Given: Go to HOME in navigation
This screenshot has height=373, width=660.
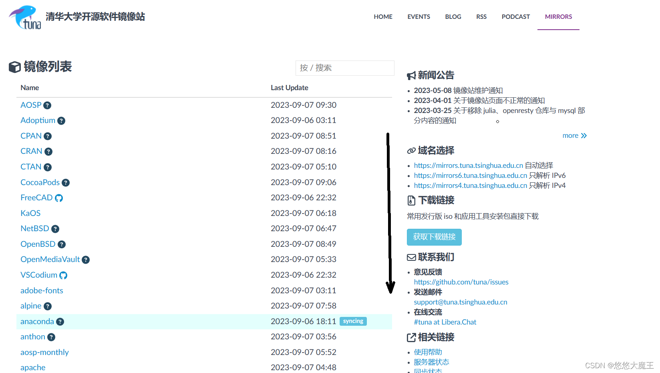Looking at the screenshot, I should click(383, 17).
